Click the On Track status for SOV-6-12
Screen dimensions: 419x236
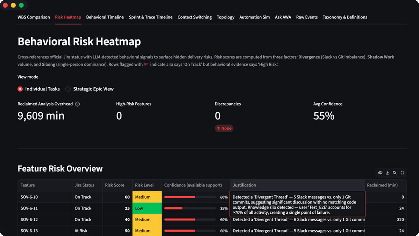87,220
